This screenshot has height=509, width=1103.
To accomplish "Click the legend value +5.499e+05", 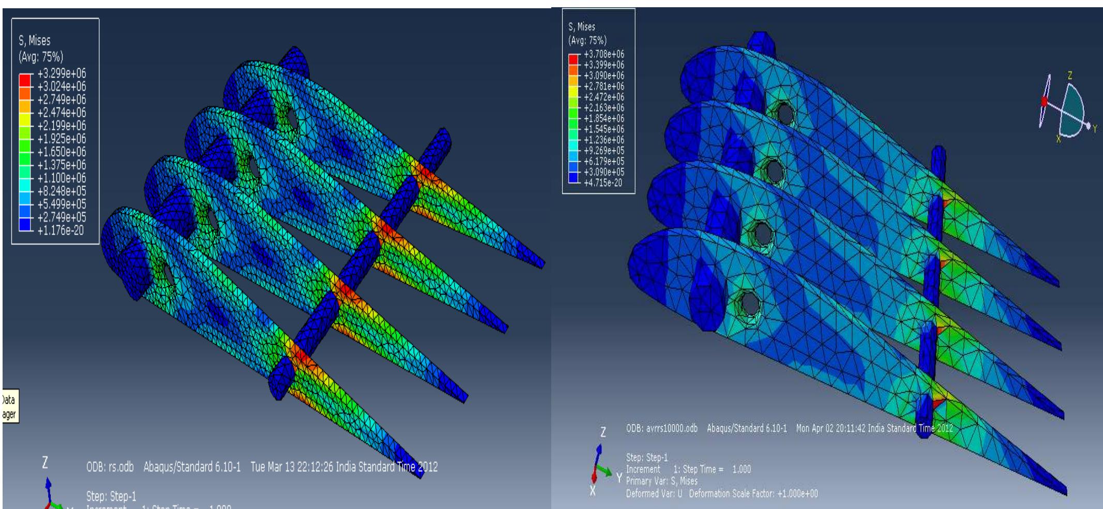I will pos(61,204).
